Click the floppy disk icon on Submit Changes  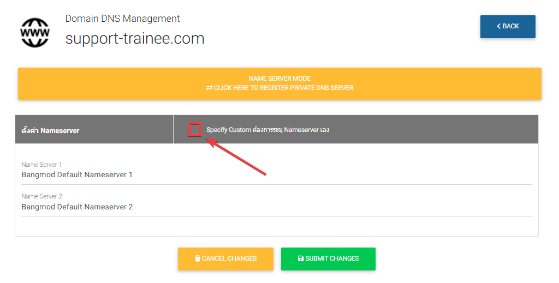(x=300, y=258)
